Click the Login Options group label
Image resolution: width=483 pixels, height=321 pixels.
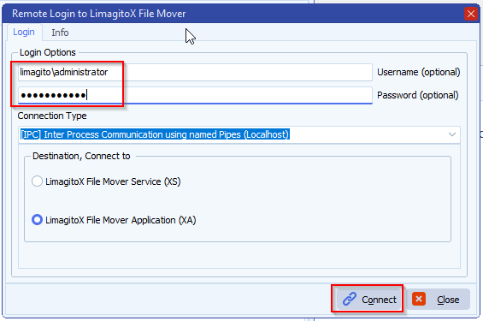tap(47, 52)
